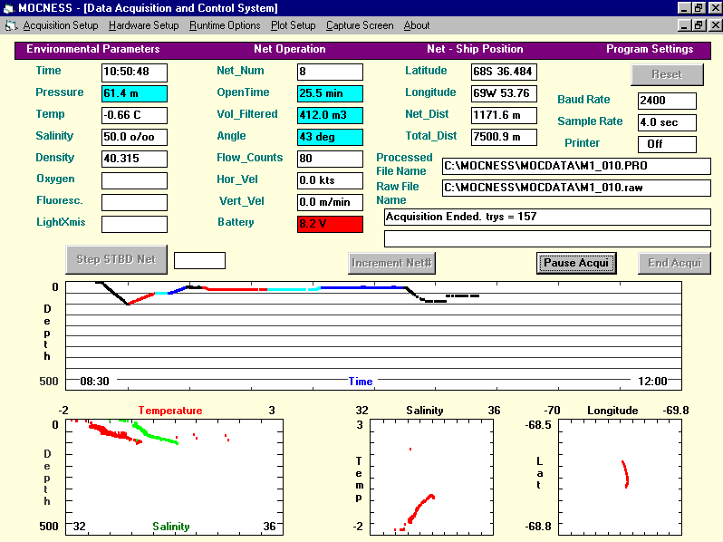Click the Net Operation header label
This screenshot has height=542, width=723.
point(290,49)
